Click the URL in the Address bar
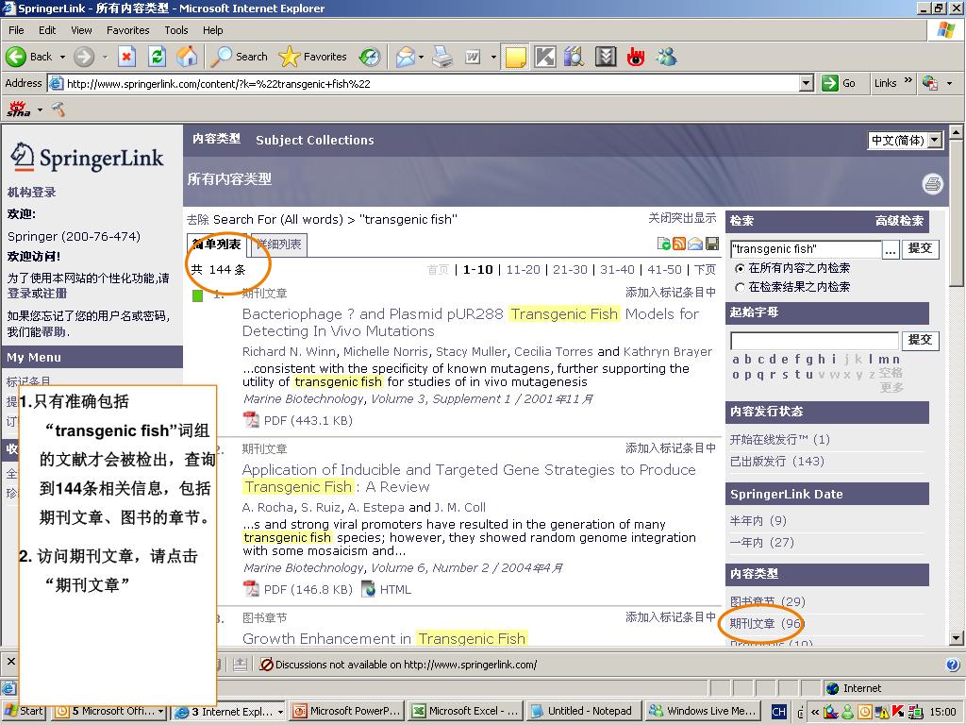The width and height of the screenshot is (966, 725). 218,84
